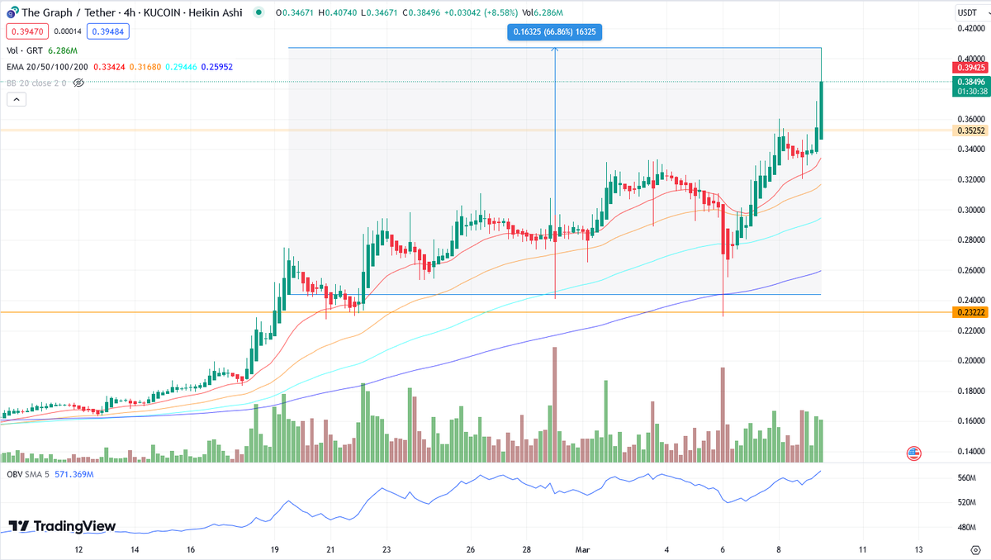Click the blue EMA value 0.25952
Image resolution: width=991 pixels, height=560 pixels.
click(x=217, y=67)
